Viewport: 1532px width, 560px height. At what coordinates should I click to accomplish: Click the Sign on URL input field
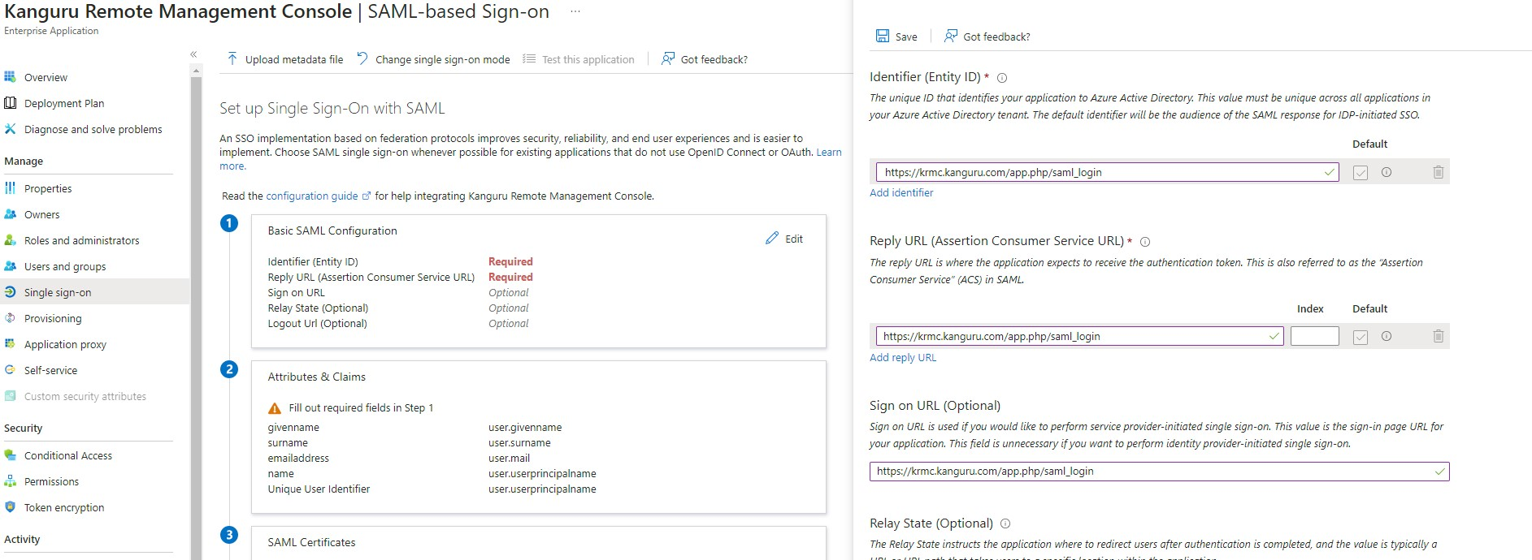(1154, 471)
